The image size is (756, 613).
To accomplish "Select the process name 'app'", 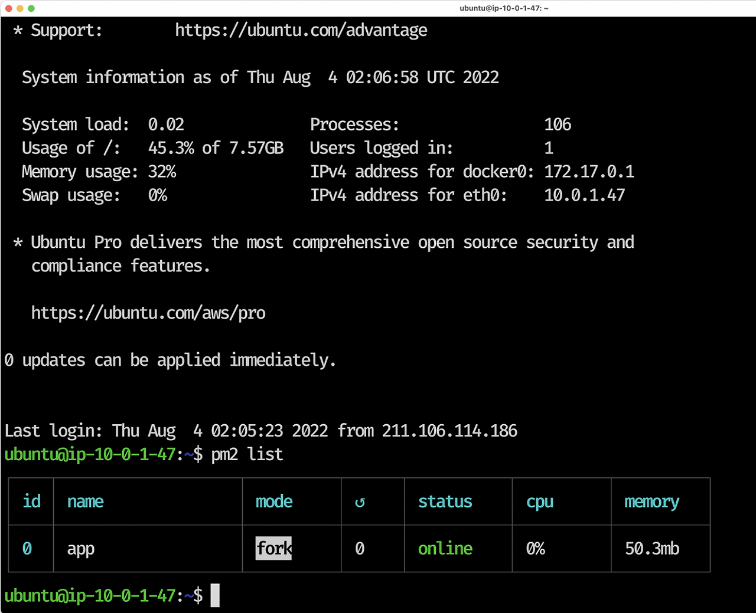I will tap(80, 548).
